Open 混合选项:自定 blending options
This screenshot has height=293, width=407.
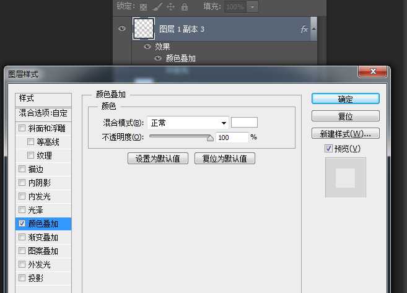click(x=43, y=113)
